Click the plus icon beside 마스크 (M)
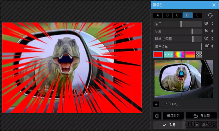Screen dimensions: 219x131 click(x=156, y=104)
